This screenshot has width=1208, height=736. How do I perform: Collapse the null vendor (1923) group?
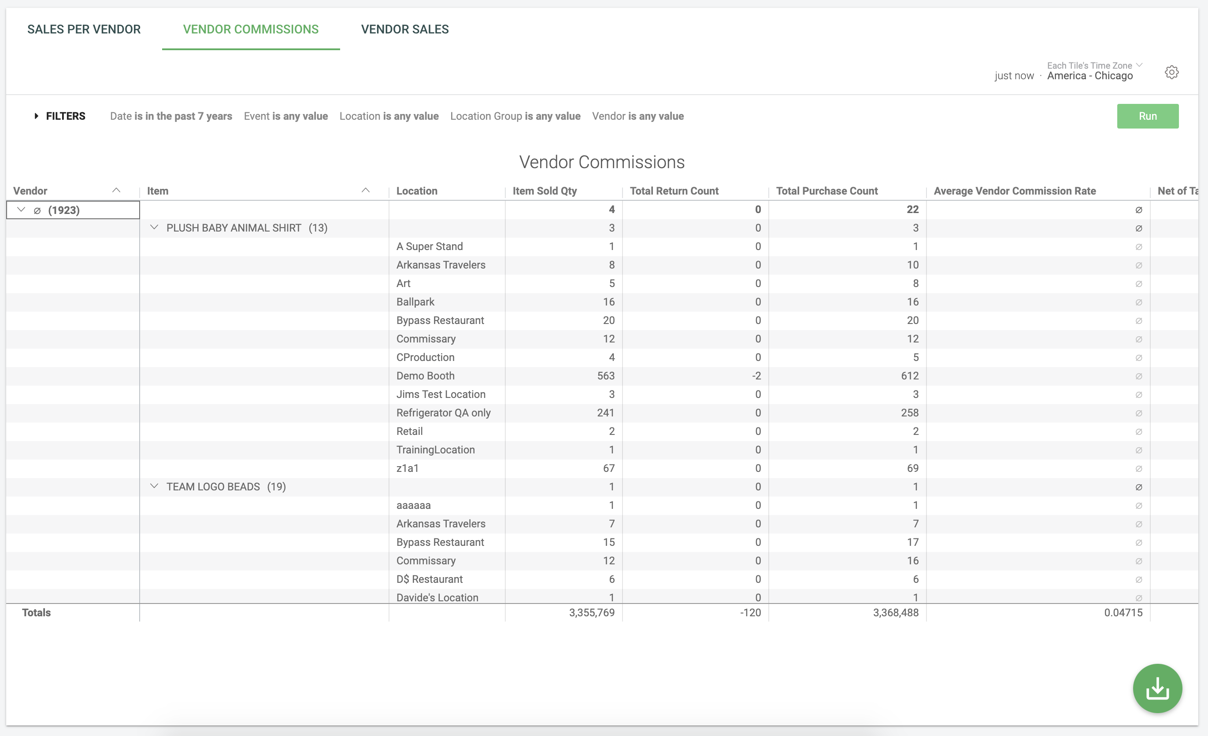(21, 210)
